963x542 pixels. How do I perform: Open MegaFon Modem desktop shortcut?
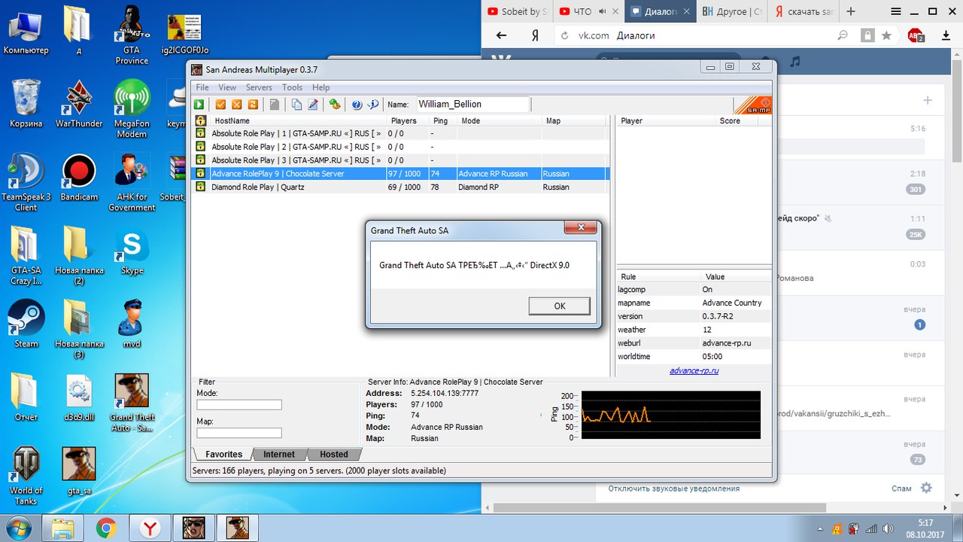pos(132,109)
